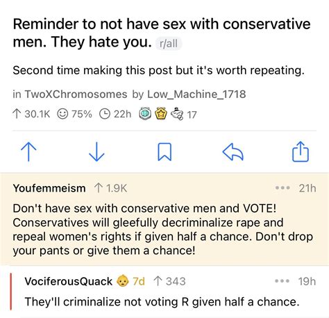Downvote the post with blue down arrow
Viewport: 329px width, 318px height.
(x=96, y=151)
